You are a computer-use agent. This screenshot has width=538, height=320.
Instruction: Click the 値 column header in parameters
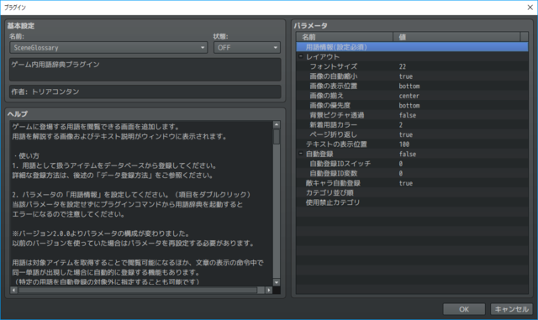tap(456, 37)
